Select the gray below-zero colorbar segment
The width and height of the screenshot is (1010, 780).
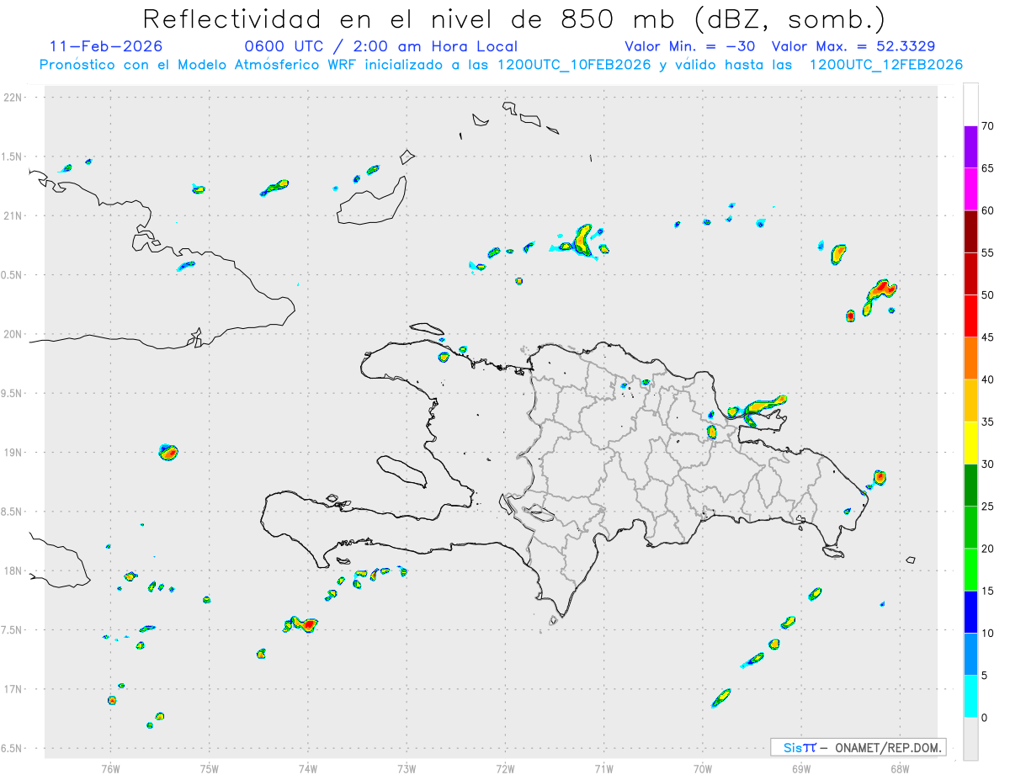pyautogui.click(x=970, y=739)
